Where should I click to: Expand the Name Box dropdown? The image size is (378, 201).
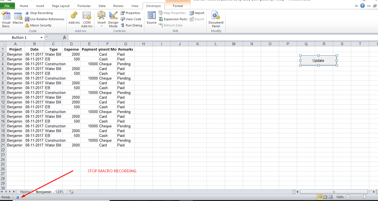point(42,37)
